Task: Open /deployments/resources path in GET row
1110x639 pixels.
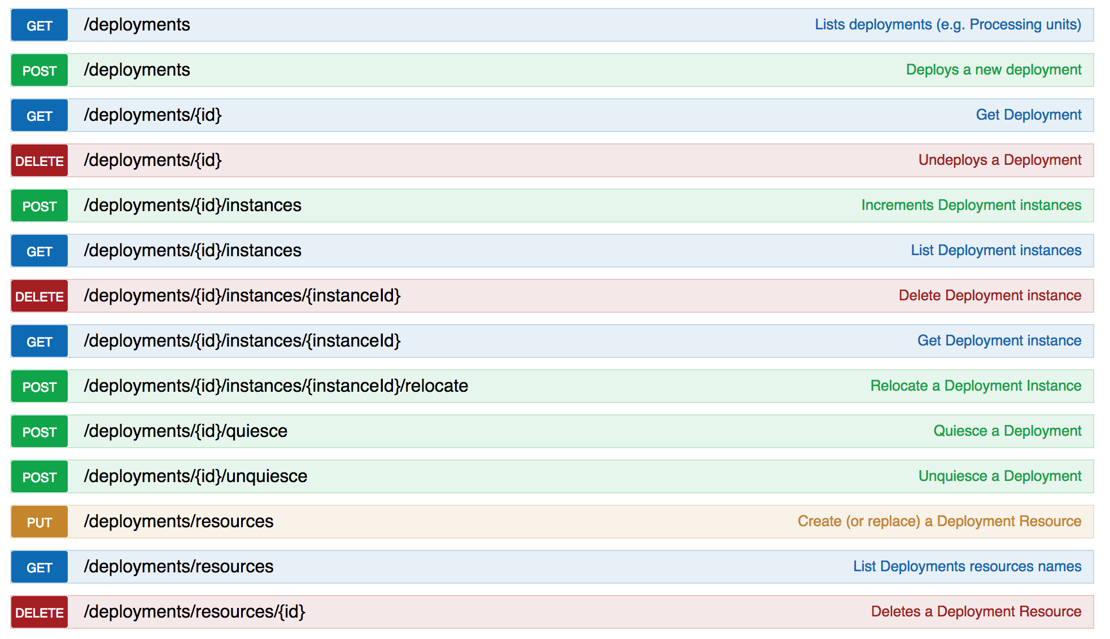Action: point(178,567)
